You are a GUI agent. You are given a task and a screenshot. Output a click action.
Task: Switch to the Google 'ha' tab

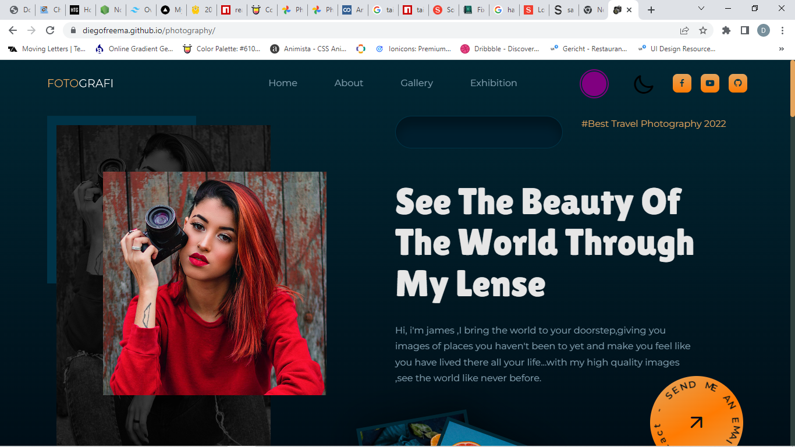(x=504, y=10)
